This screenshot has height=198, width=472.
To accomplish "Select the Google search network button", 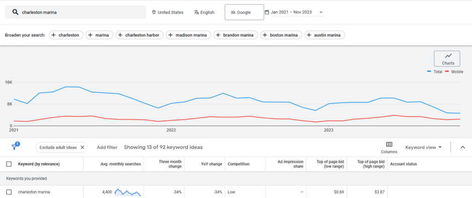I will coord(244,12).
